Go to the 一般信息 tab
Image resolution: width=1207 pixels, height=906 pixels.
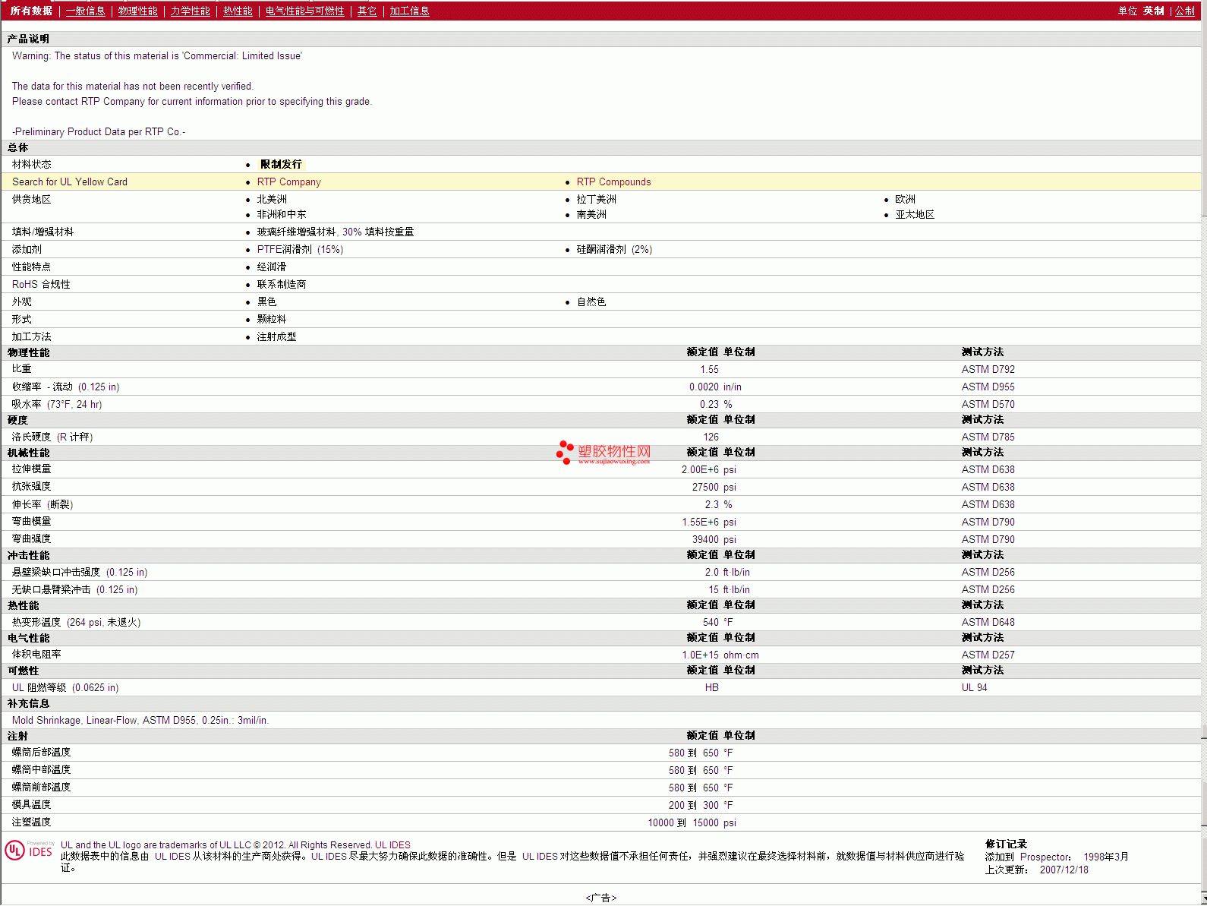pos(85,11)
